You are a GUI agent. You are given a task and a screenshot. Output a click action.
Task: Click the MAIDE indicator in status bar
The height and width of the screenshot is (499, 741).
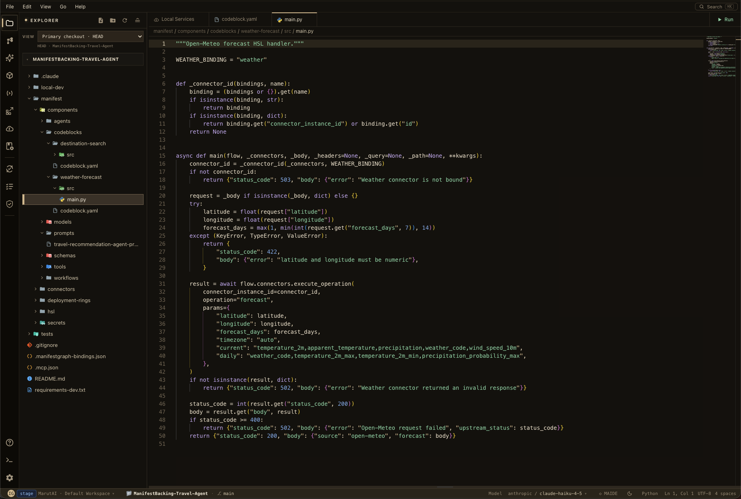point(608,493)
